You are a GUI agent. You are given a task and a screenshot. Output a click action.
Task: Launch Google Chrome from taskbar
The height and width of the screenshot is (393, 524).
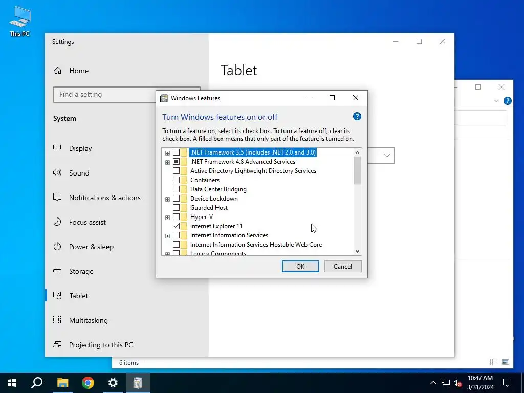88,383
